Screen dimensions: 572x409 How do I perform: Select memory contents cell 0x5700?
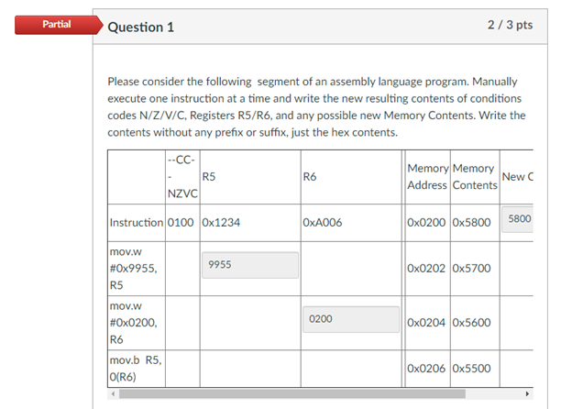pyautogui.click(x=472, y=269)
